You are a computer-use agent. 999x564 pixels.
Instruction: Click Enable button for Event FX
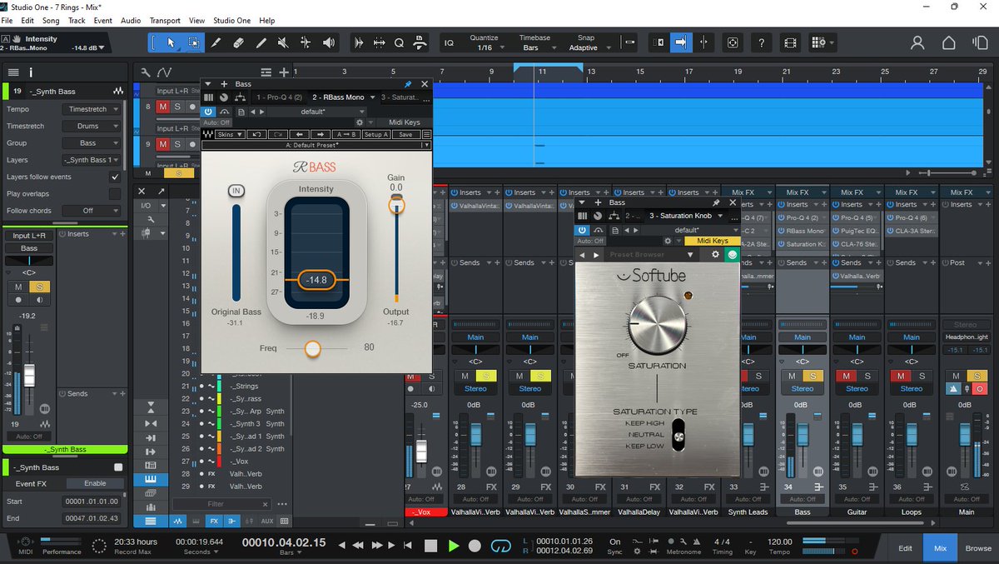click(x=95, y=483)
